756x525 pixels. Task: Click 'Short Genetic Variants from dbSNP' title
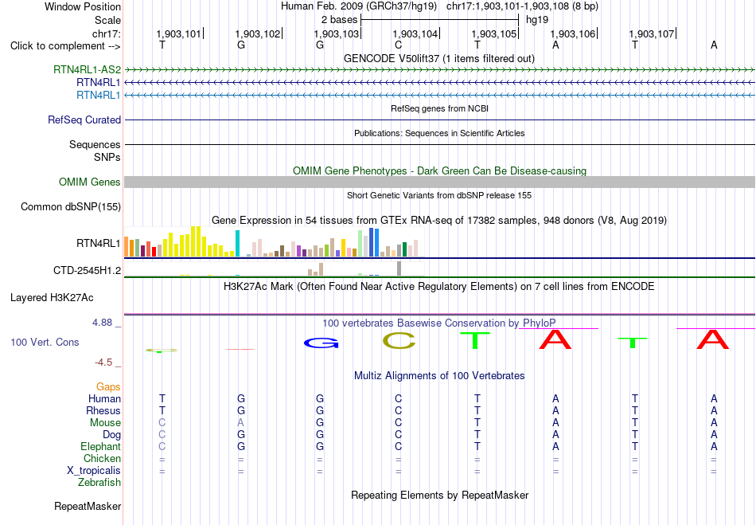coord(439,195)
